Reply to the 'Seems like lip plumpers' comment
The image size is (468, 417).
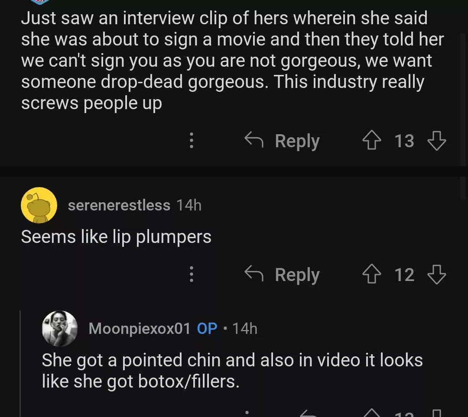(x=283, y=275)
